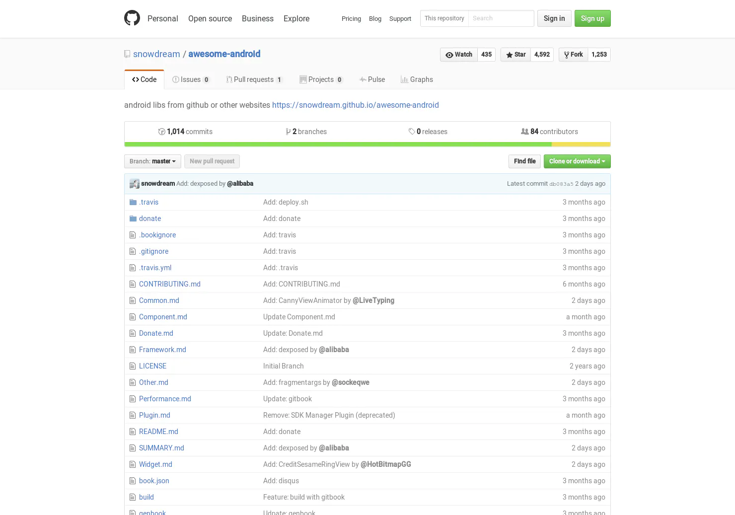Image resolution: width=735 pixels, height=515 pixels.
Task: Go to the Pricing page
Action: 351,19
